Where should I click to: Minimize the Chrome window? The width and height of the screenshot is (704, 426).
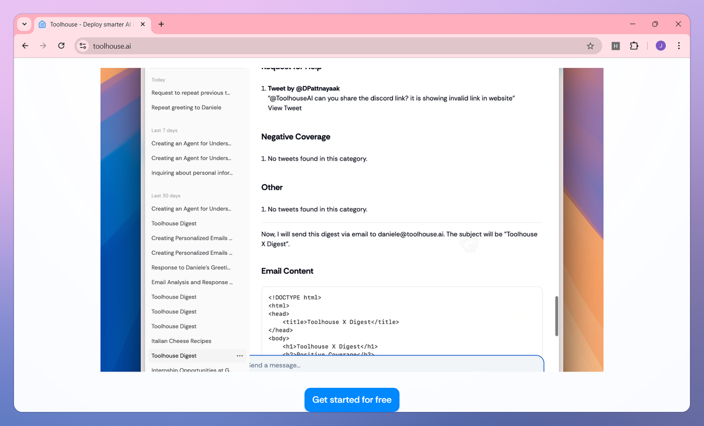[633, 24]
